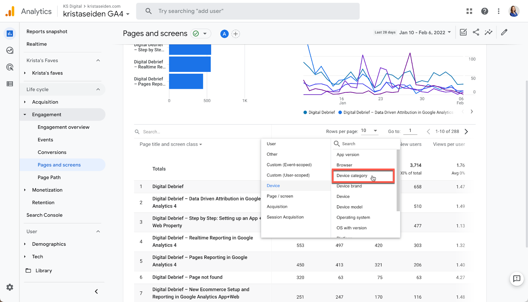Click the Customize report pencil icon
Image resolution: width=528 pixels, height=302 pixels.
point(504,32)
